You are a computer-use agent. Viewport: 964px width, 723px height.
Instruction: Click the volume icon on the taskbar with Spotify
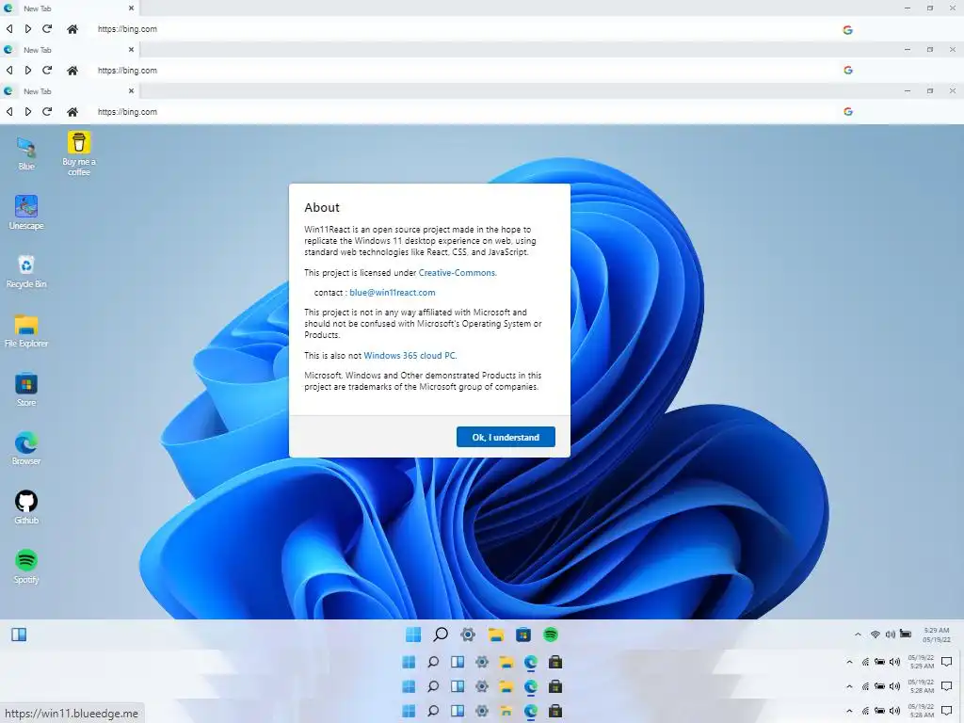(x=891, y=635)
